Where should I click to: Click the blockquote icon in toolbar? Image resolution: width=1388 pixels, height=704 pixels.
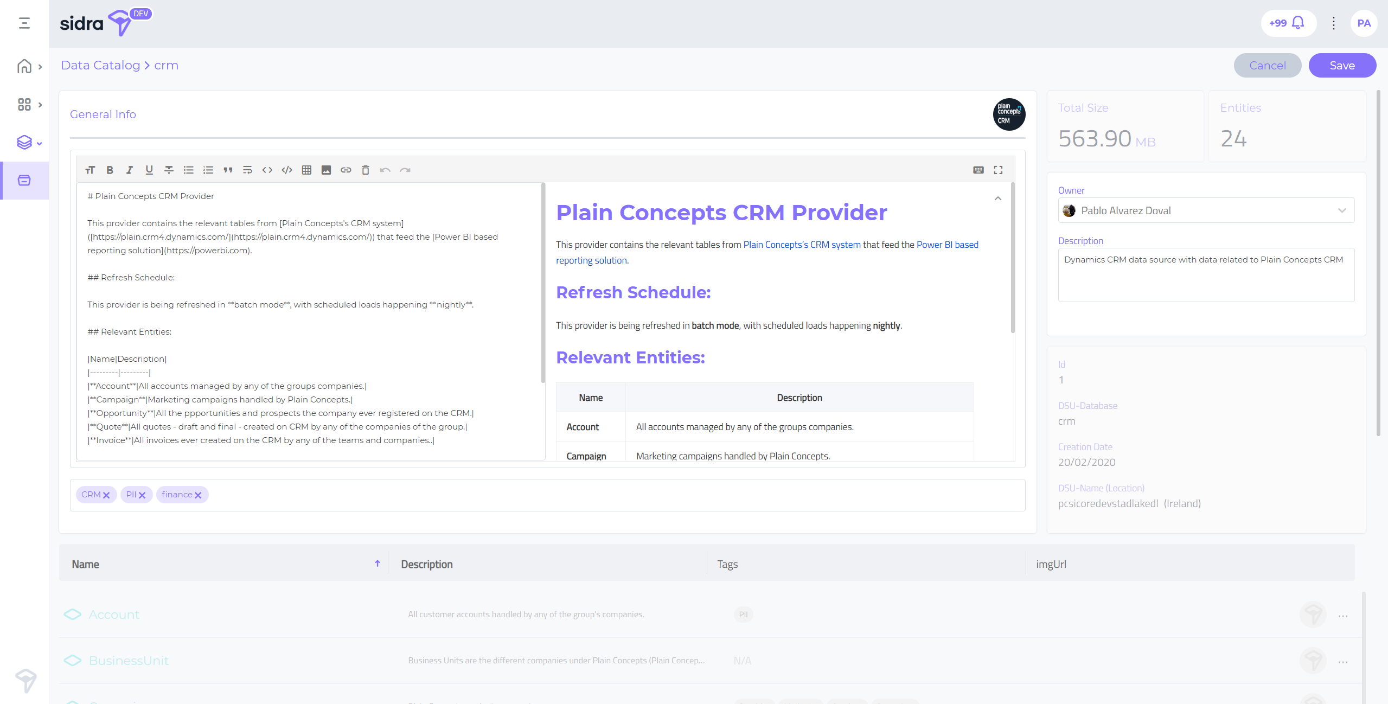coord(228,170)
